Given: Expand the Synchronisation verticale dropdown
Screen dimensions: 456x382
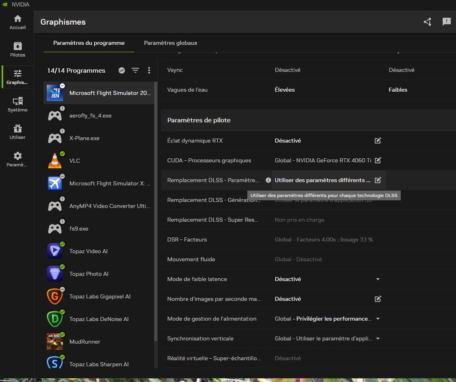Looking at the screenshot, I should pos(378,338).
